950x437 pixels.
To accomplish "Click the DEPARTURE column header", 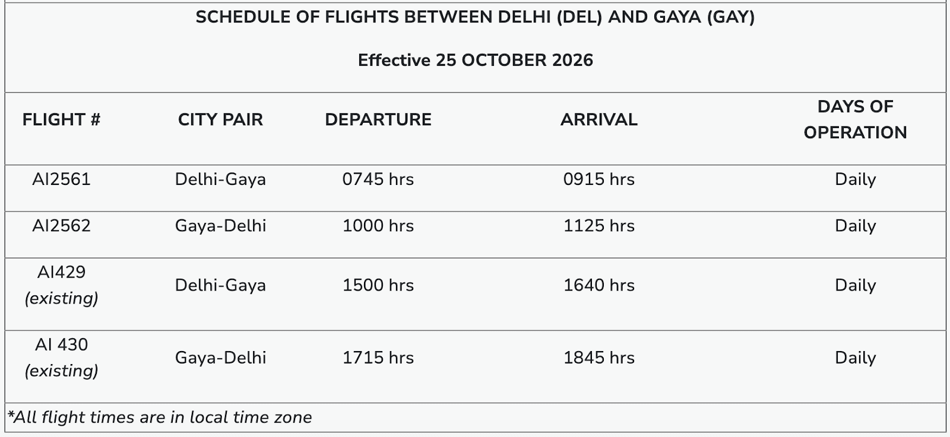I will (x=378, y=120).
